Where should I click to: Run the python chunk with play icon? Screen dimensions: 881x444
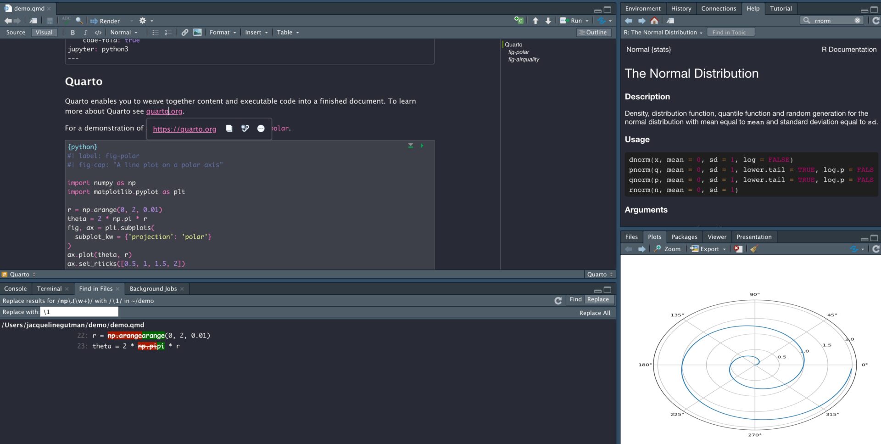[x=422, y=146]
